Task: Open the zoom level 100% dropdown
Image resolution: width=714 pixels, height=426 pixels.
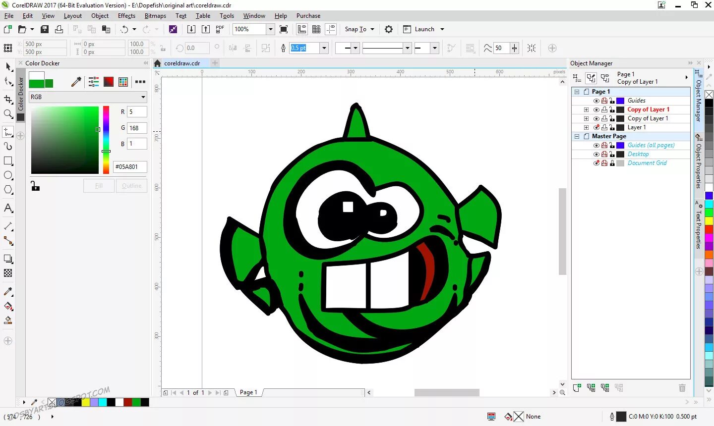Action: coord(270,29)
